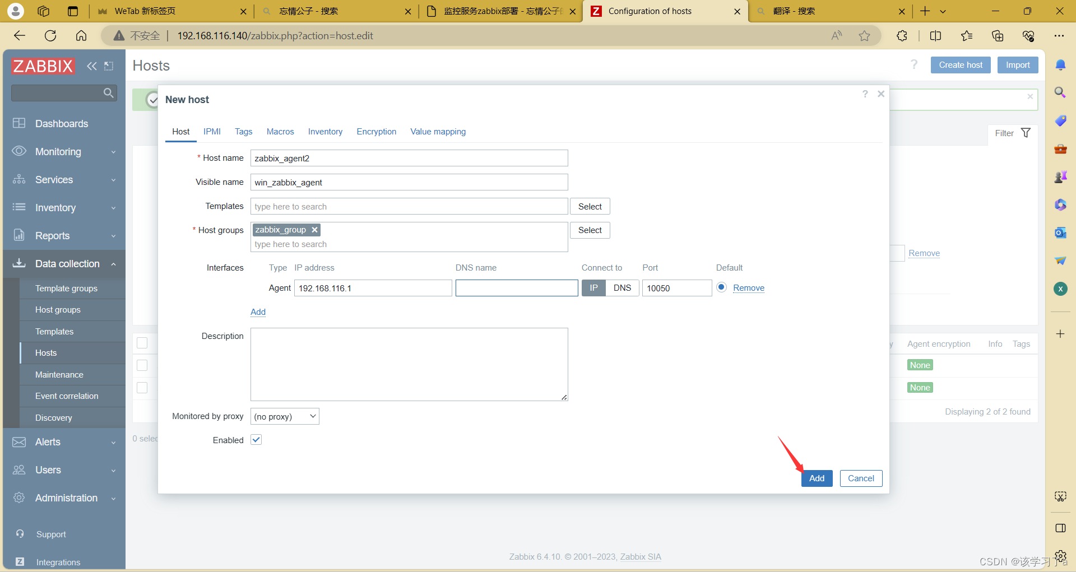Expand the Reports menu in sidebar
This screenshot has width=1076, height=572.
pyautogui.click(x=64, y=235)
